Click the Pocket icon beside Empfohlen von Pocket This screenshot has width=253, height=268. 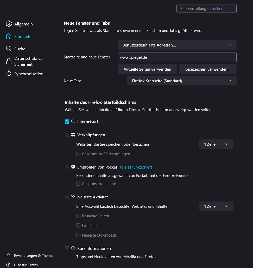pyautogui.click(x=73, y=167)
